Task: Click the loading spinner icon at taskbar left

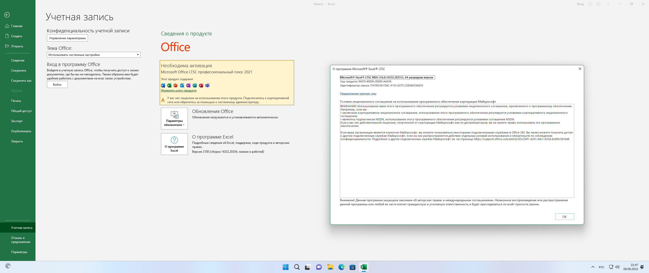Action: 8,266
